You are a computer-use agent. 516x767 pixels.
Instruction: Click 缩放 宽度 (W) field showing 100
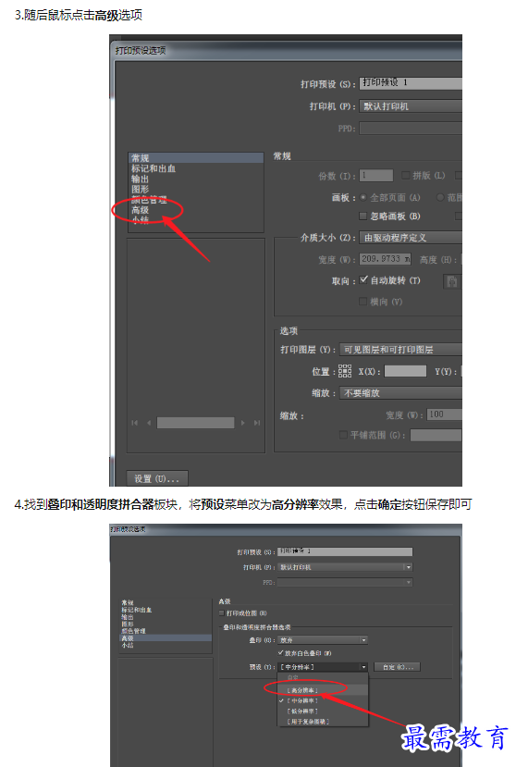[x=444, y=414]
